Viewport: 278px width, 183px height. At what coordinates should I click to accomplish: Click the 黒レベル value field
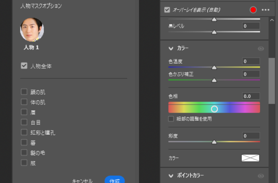[x=251, y=26]
